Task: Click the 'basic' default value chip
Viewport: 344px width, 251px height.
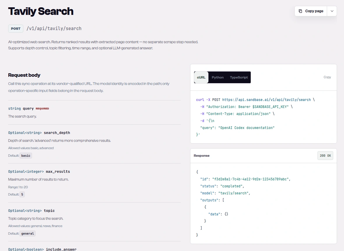Action: point(26,156)
